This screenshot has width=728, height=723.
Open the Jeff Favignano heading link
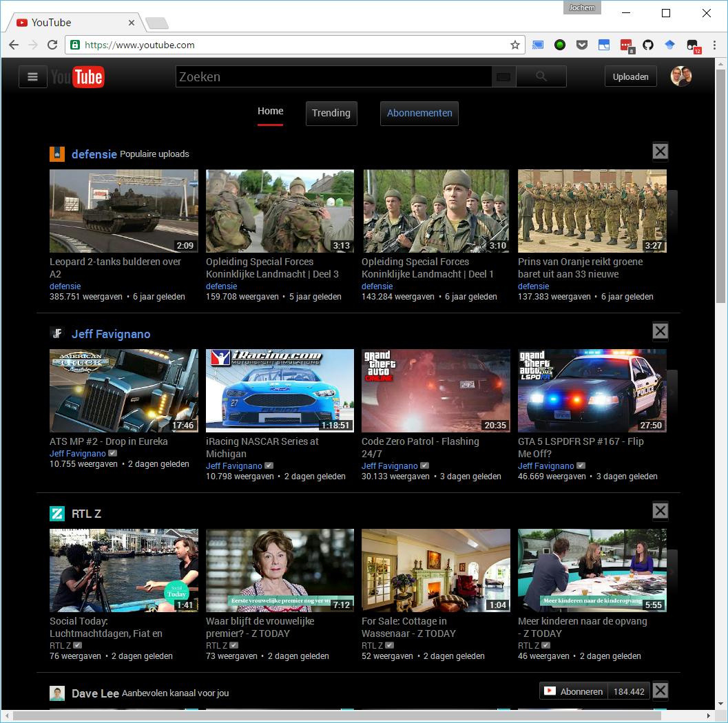coord(111,334)
